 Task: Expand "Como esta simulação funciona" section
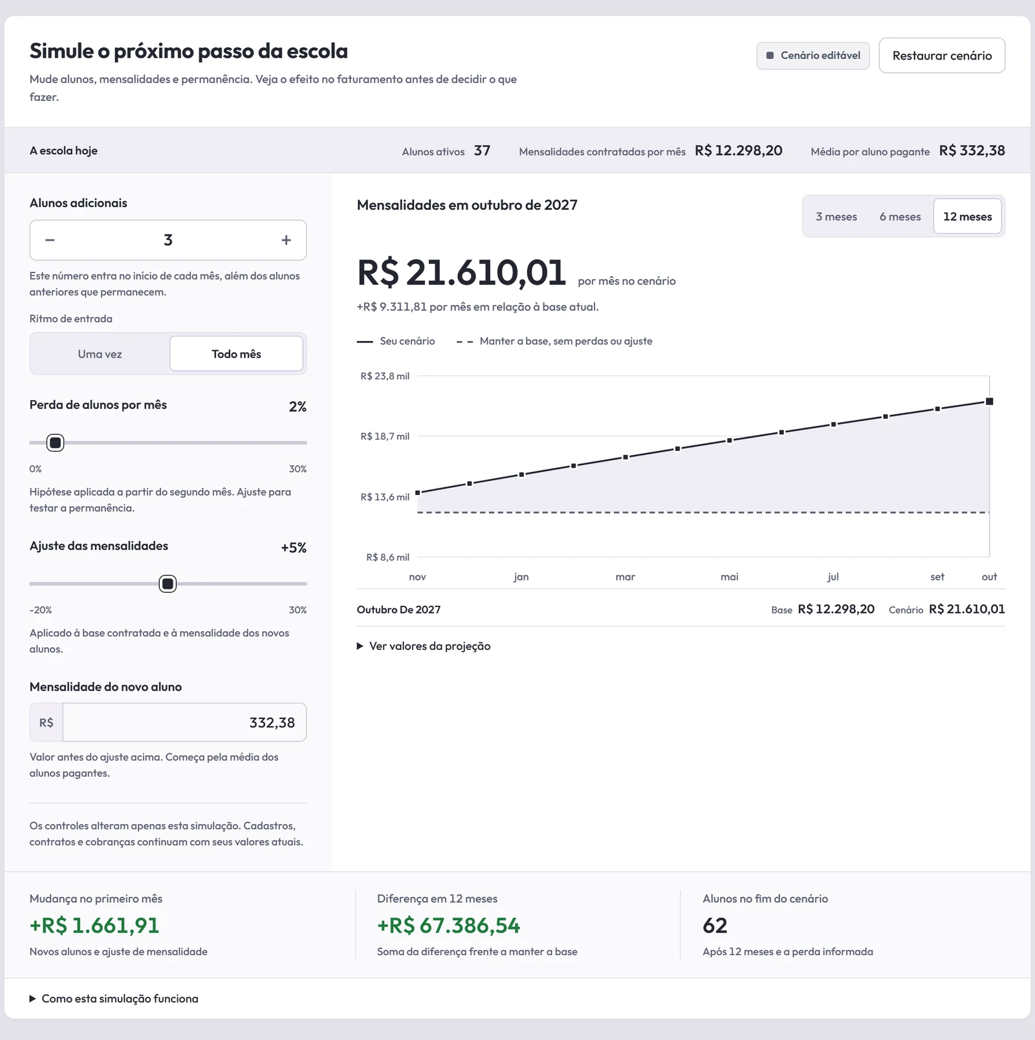click(114, 999)
